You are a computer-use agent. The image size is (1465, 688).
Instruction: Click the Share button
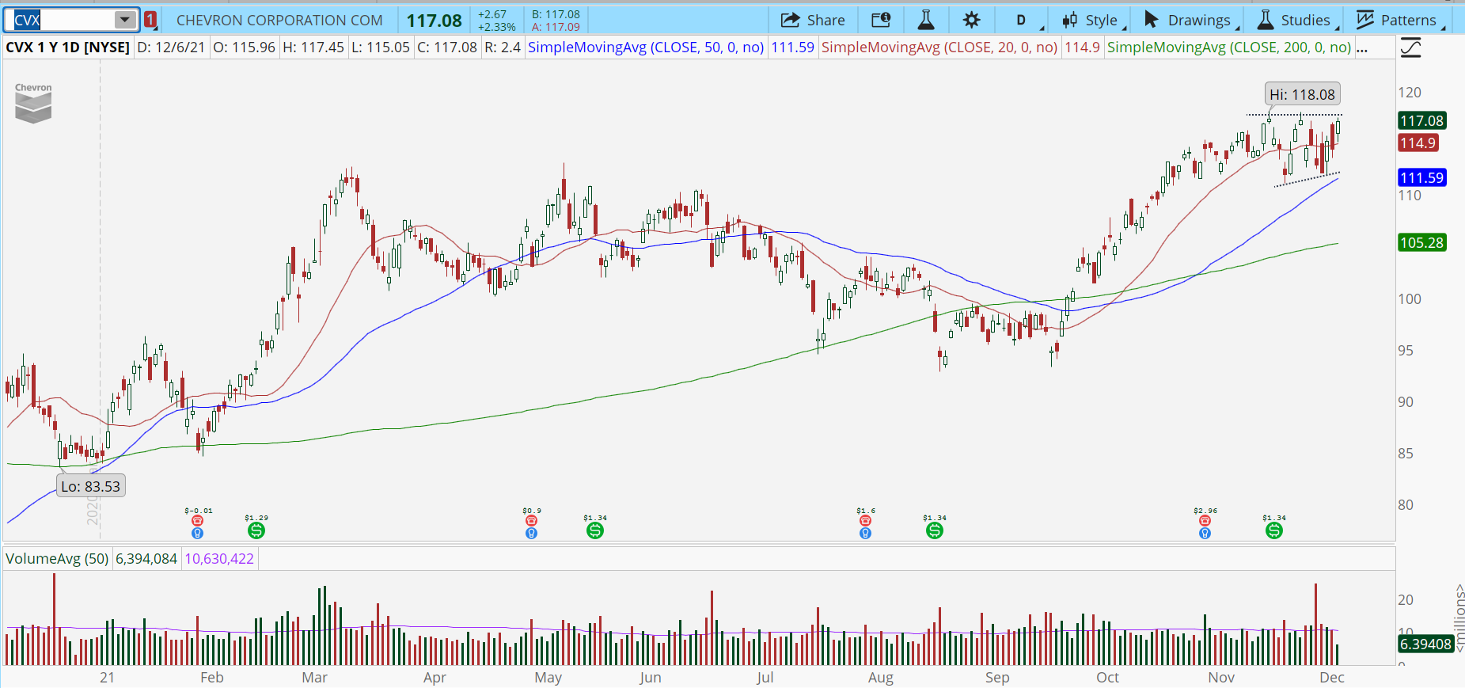pos(813,20)
